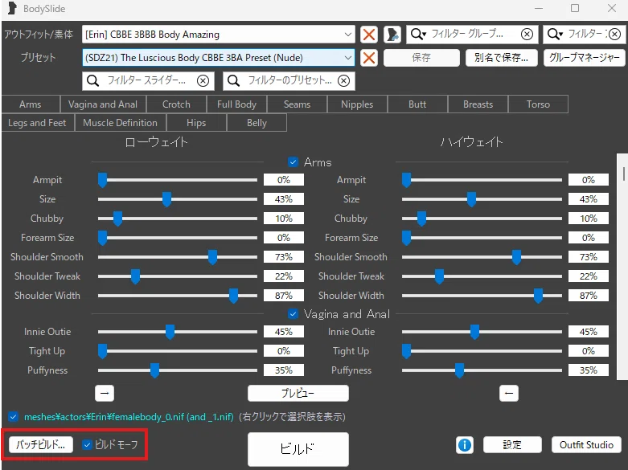Select the Seams category tab
The height and width of the screenshot is (470, 628).
point(298,104)
